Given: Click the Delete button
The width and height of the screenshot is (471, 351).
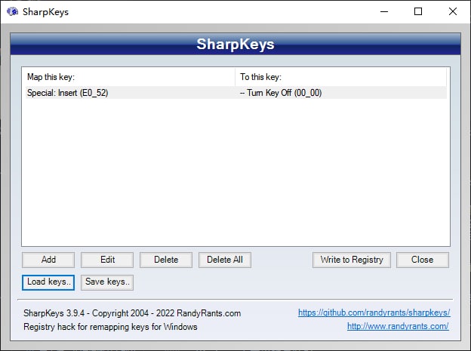Looking at the screenshot, I should click(166, 260).
